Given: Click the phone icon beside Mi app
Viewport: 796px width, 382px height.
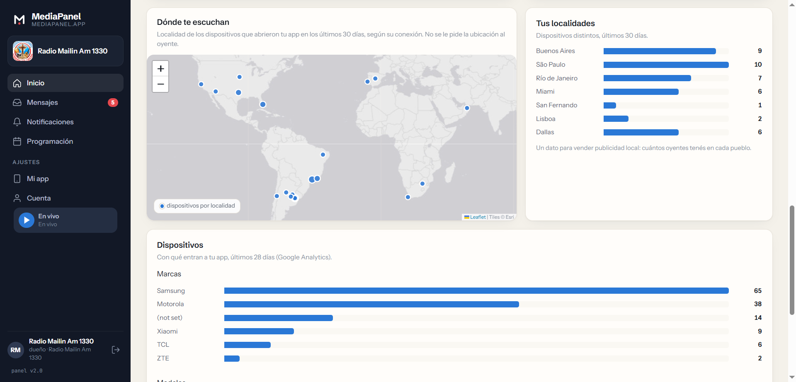Looking at the screenshot, I should tap(17, 179).
